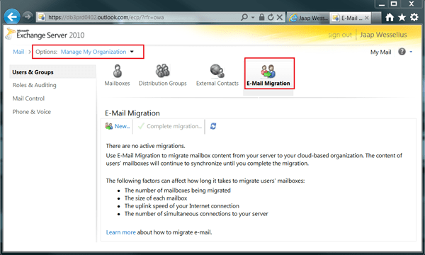
Task: Follow the Learn more link
Action: 120,232
